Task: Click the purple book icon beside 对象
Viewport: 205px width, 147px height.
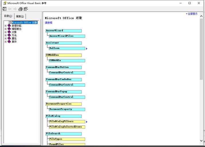Action: tap(9, 32)
